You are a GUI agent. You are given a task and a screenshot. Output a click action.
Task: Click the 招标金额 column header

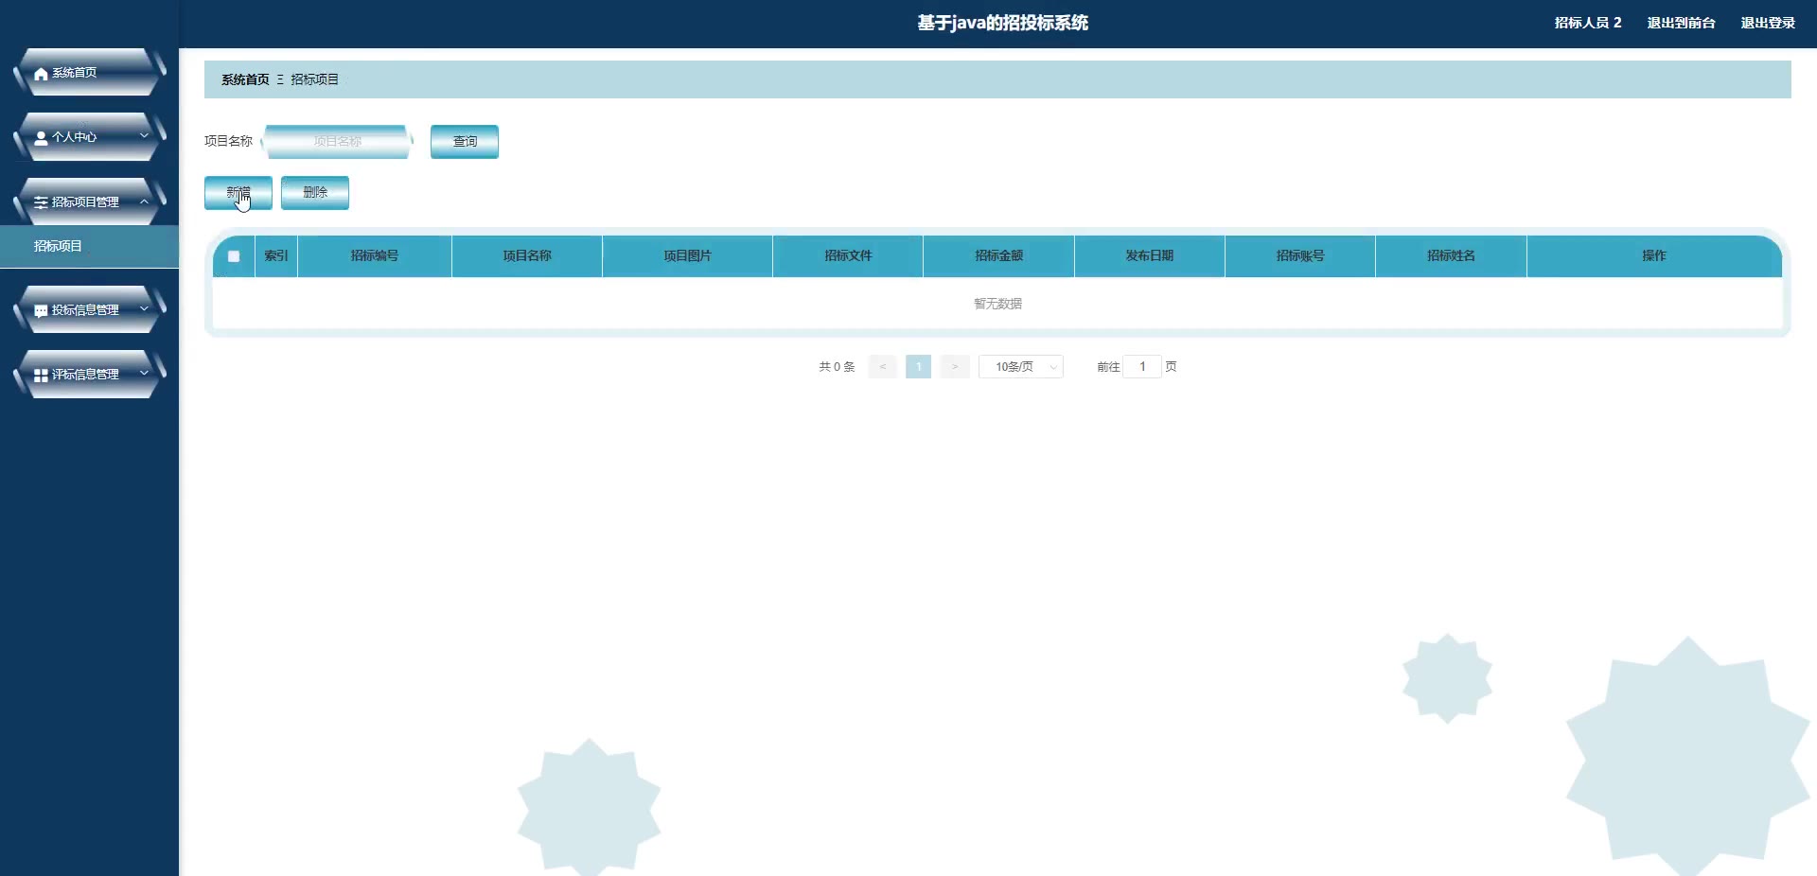[x=999, y=256]
